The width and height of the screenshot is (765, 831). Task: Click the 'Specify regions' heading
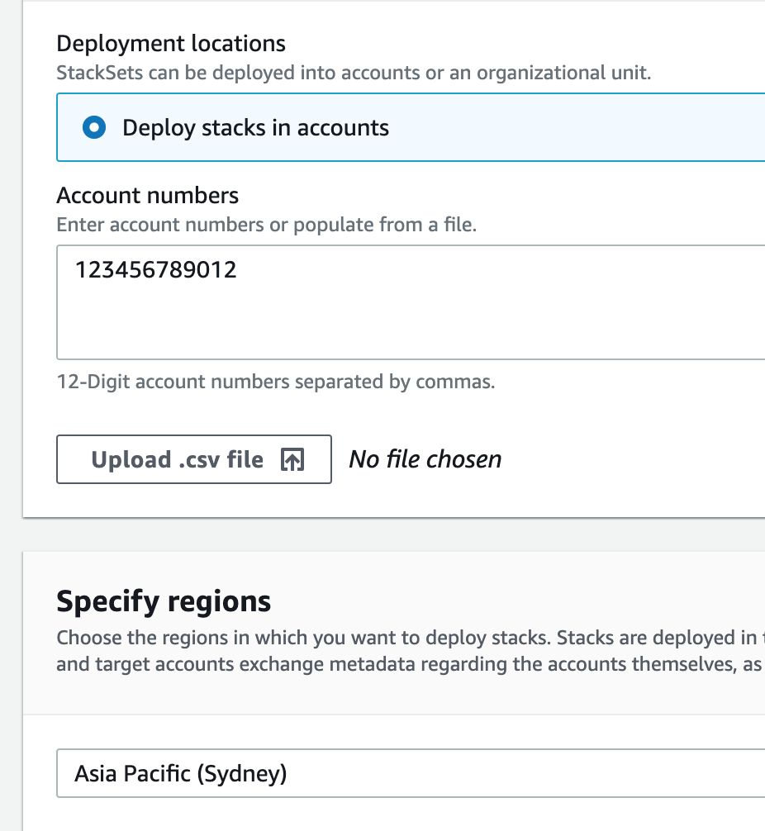coord(164,602)
